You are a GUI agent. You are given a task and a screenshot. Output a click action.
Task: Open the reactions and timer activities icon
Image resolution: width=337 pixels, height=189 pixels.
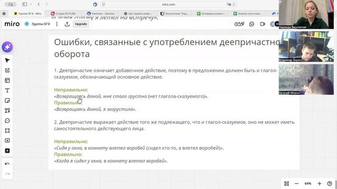[239, 24]
